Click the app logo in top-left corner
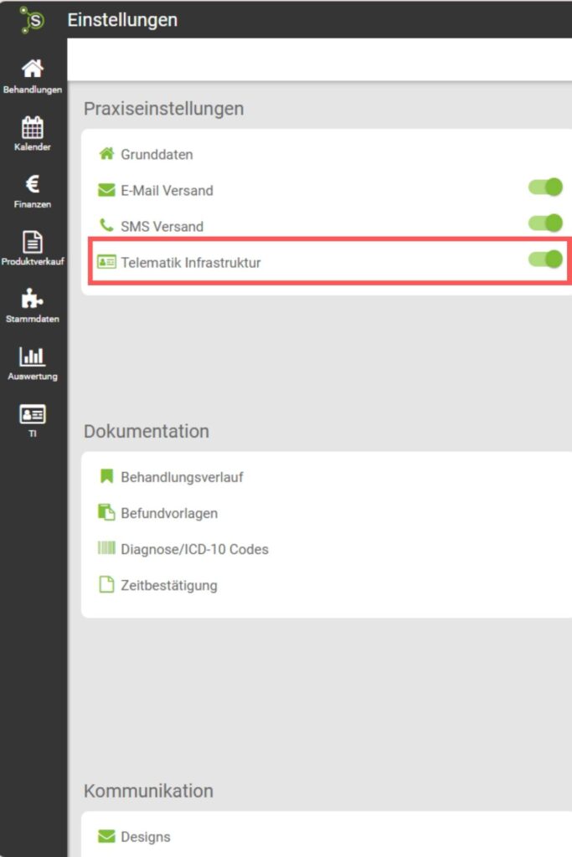This screenshot has height=857, width=572. point(33,19)
